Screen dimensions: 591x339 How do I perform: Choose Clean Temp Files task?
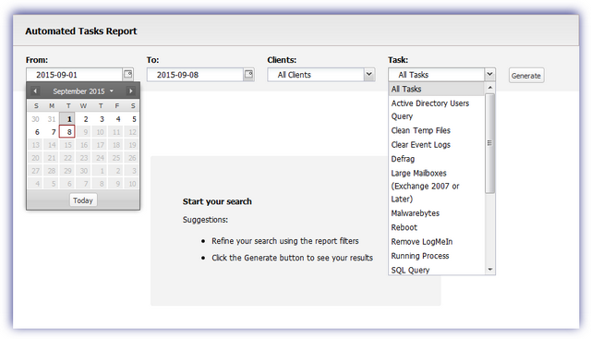436,130
